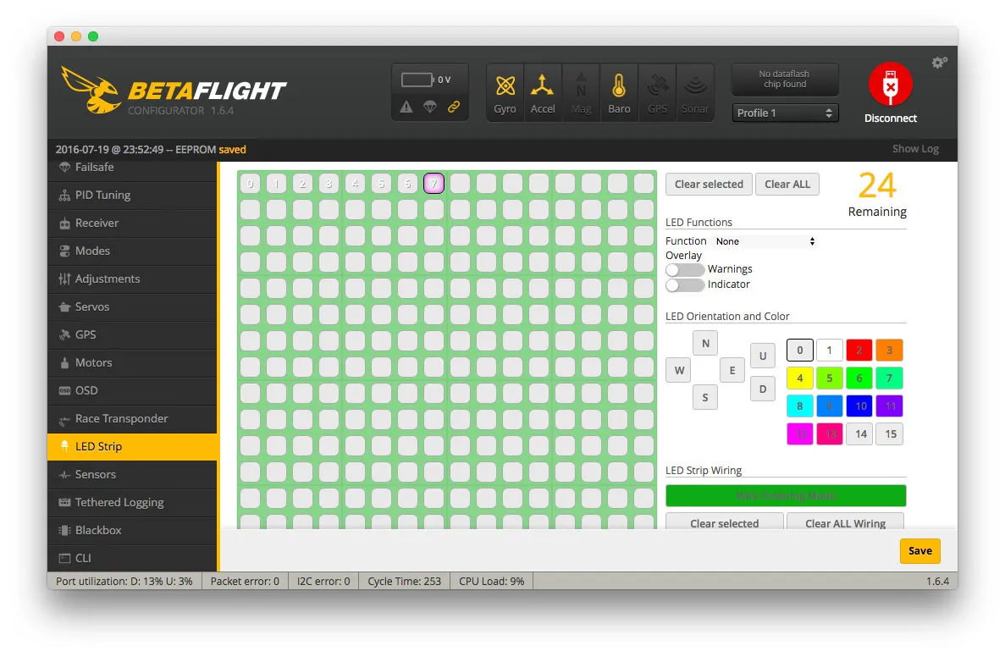Screen dimensions: 1005x657
Task: Toggle the N orientation direction button
Action: pos(705,343)
